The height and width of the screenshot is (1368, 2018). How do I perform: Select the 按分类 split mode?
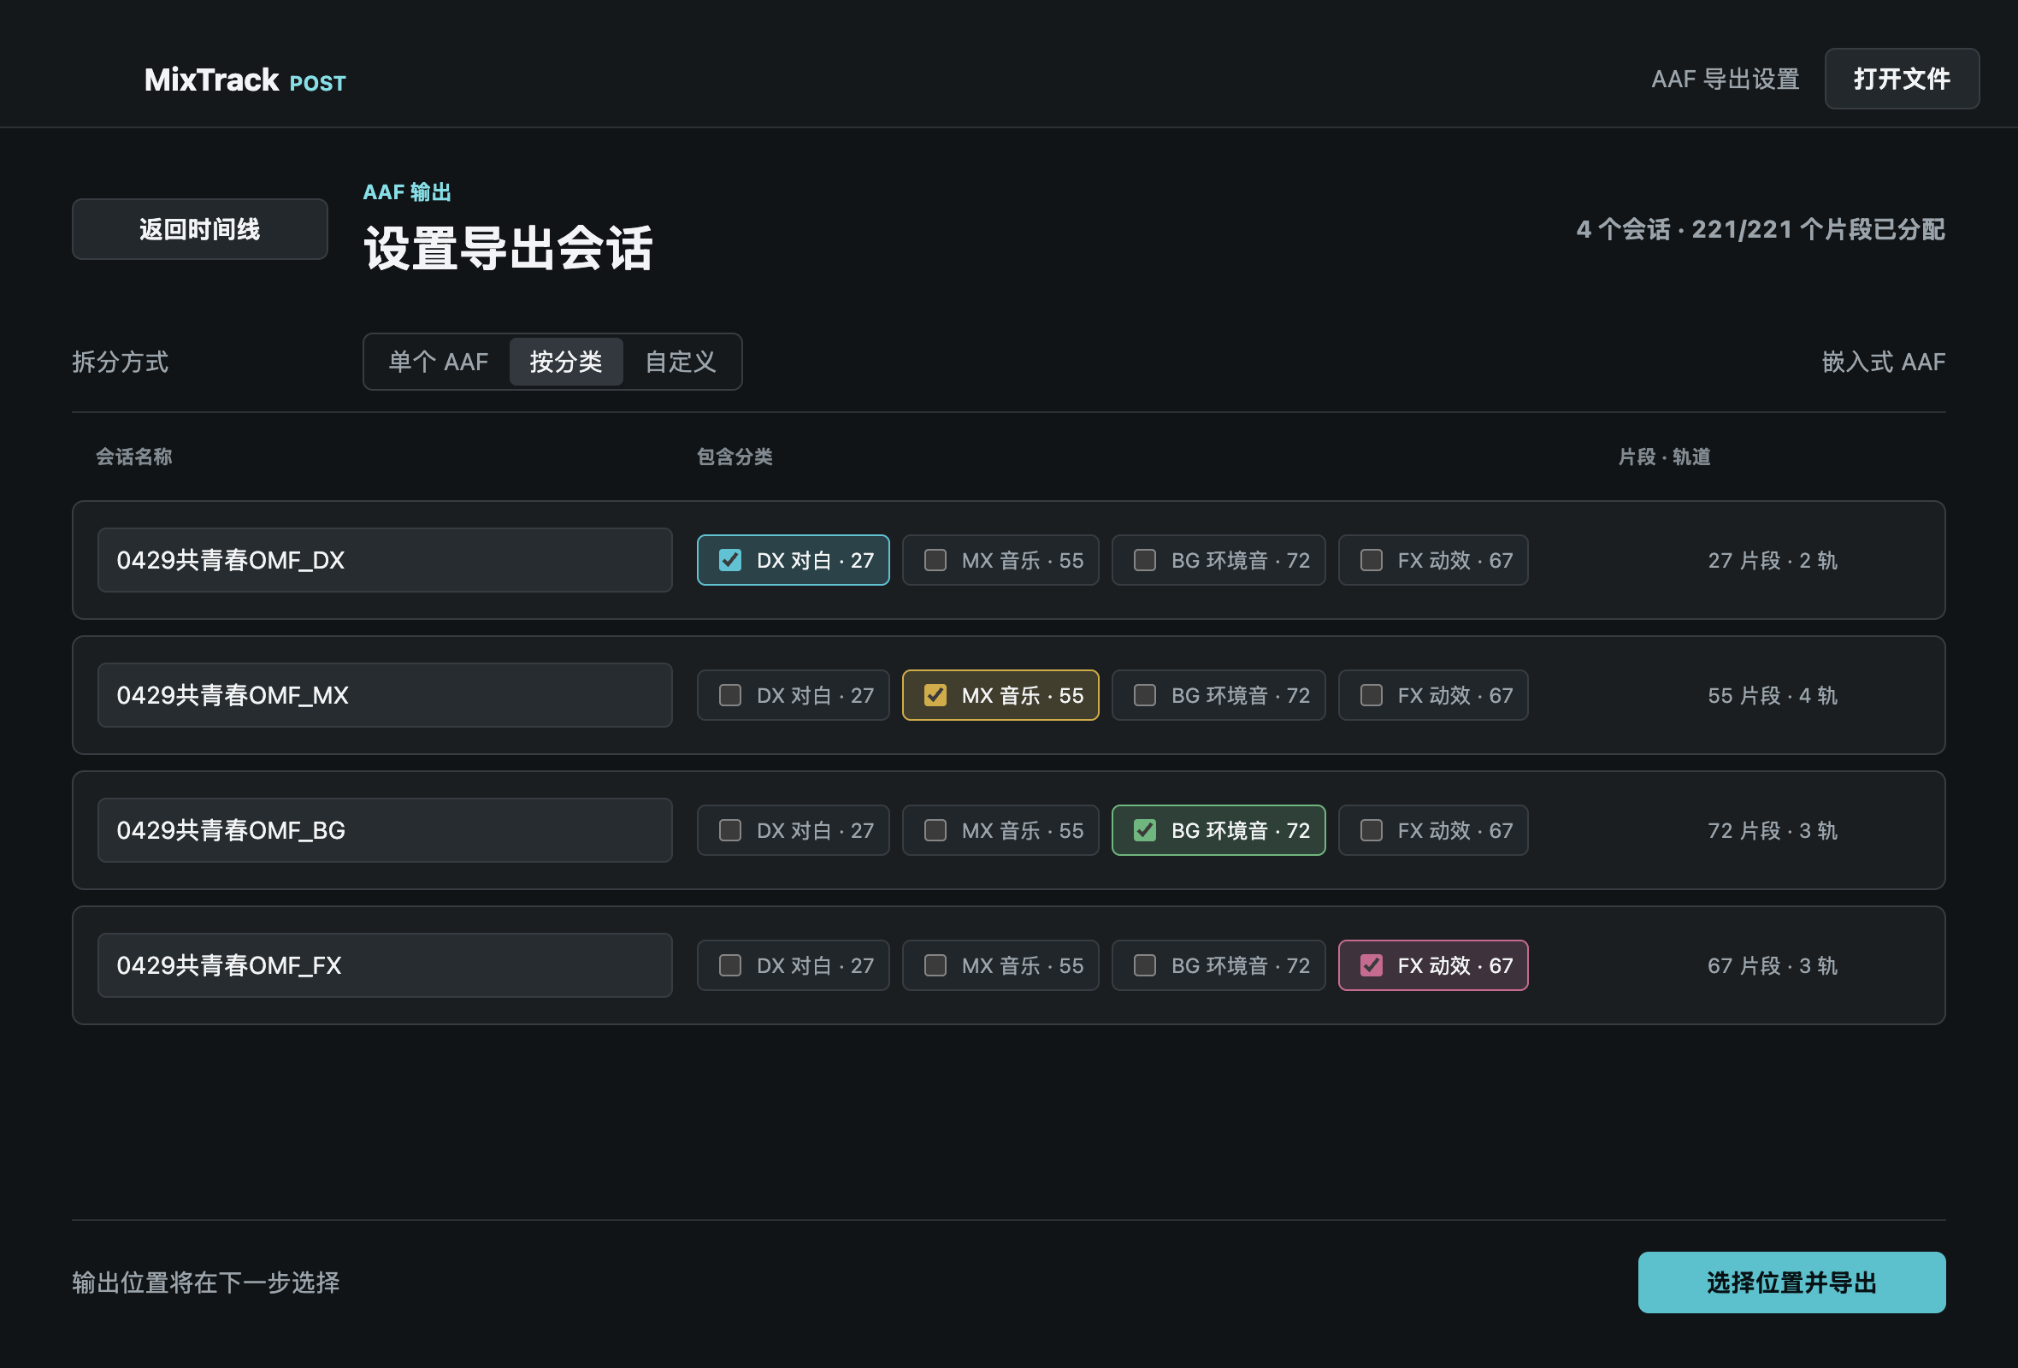click(565, 362)
